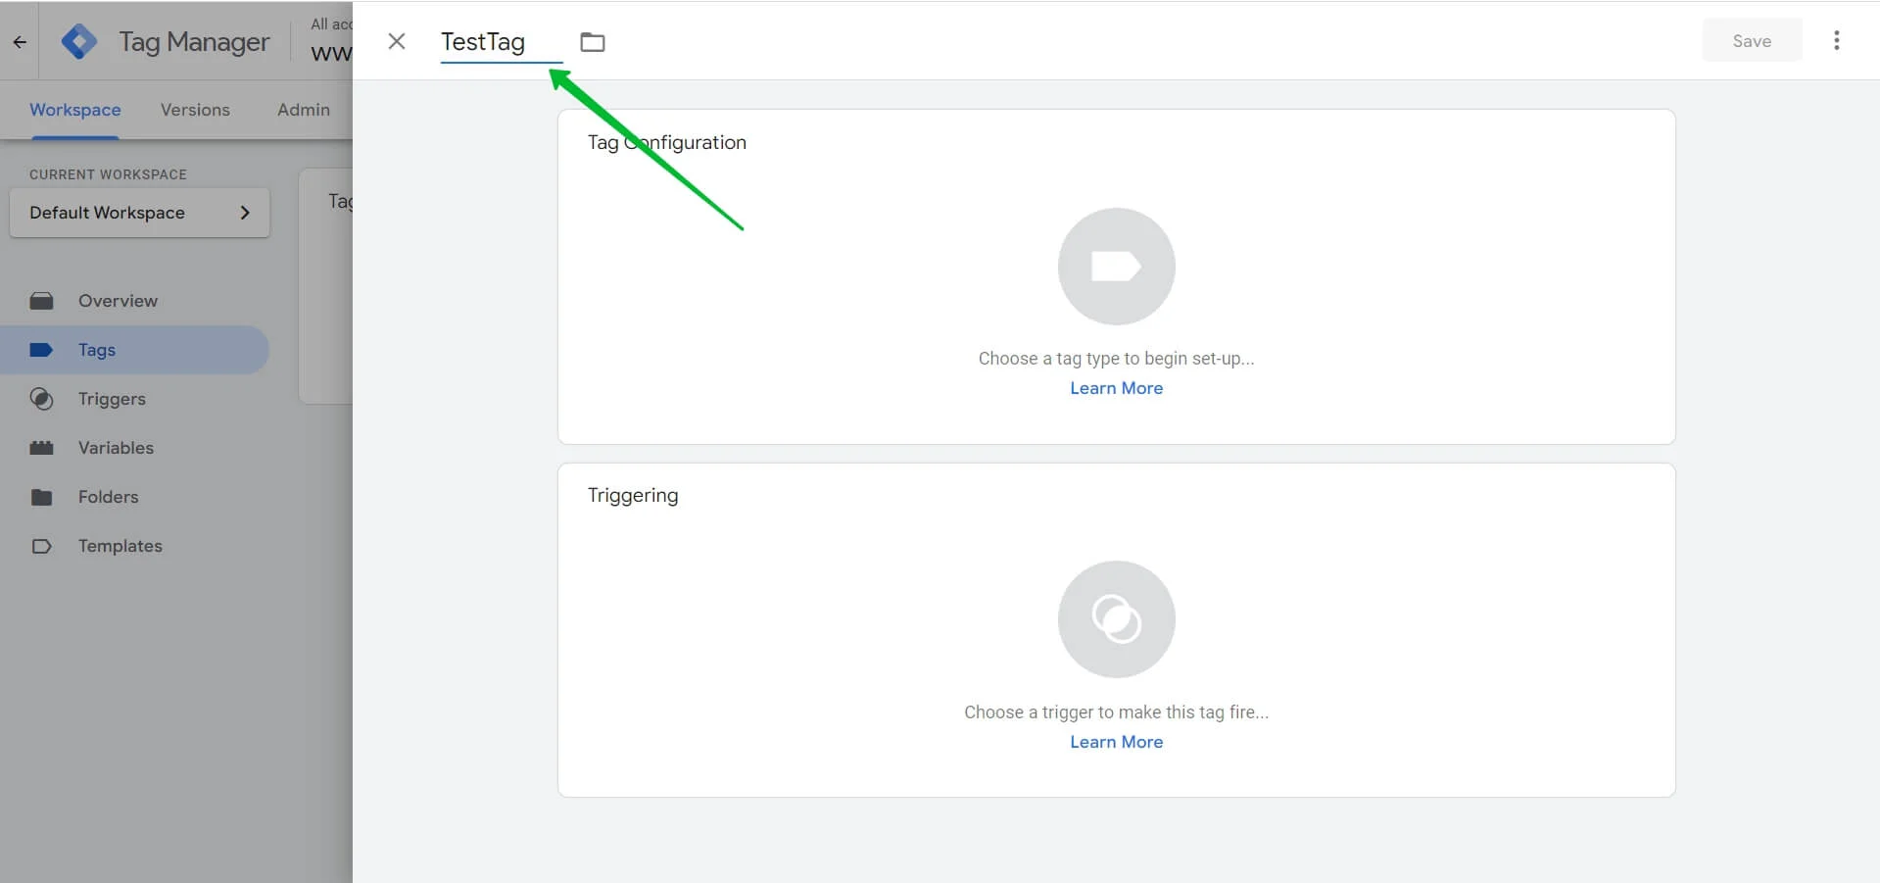Switch to the Versions tab
Image resolution: width=1880 pixels, height=883 pixels.
(195, 110)
